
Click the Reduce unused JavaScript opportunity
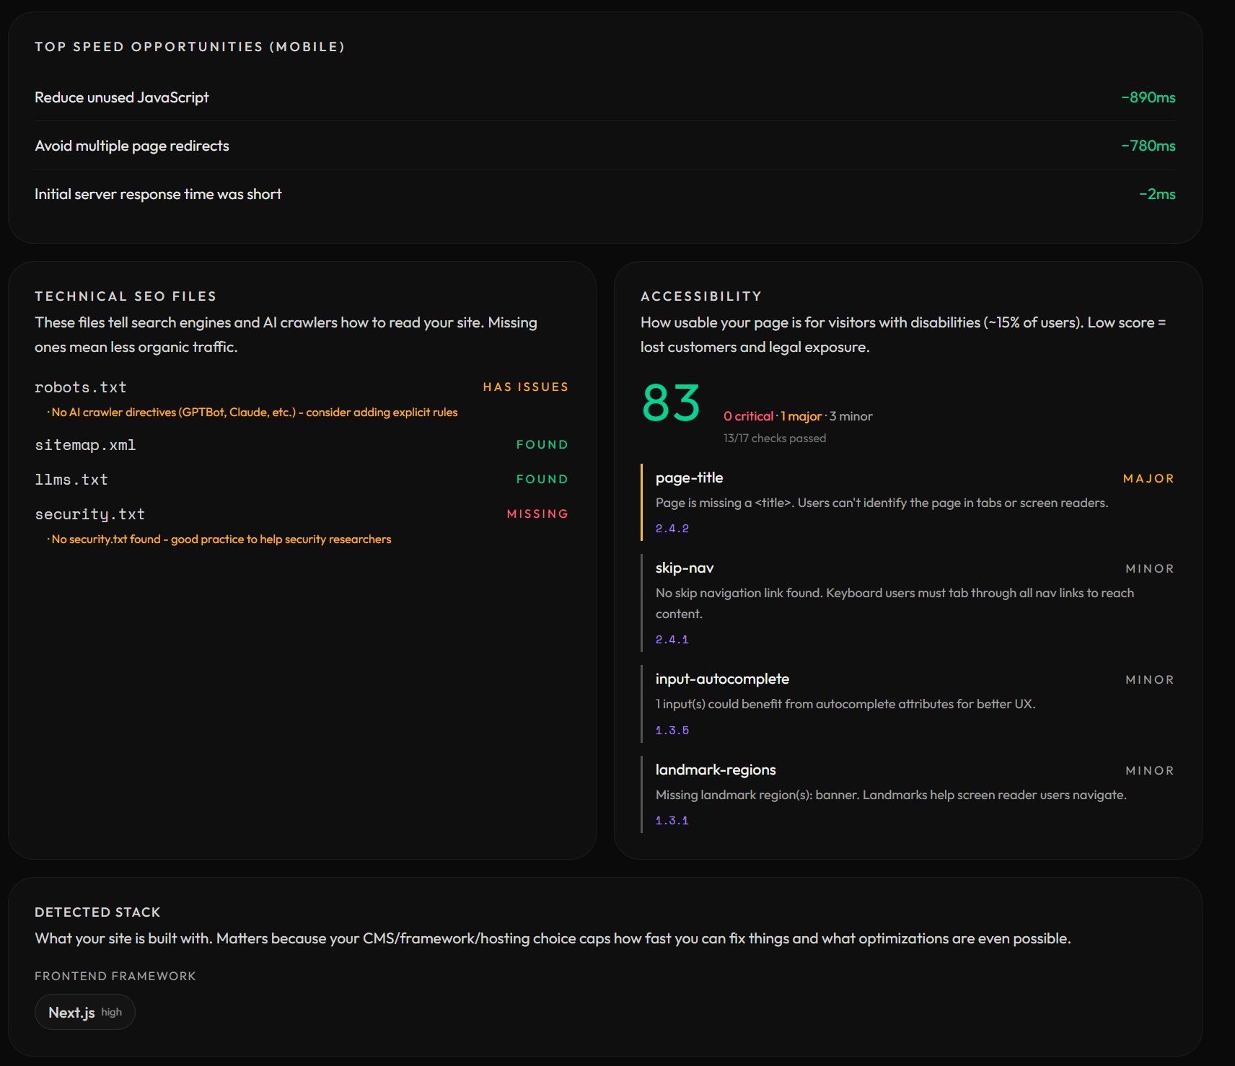[121, 97]
